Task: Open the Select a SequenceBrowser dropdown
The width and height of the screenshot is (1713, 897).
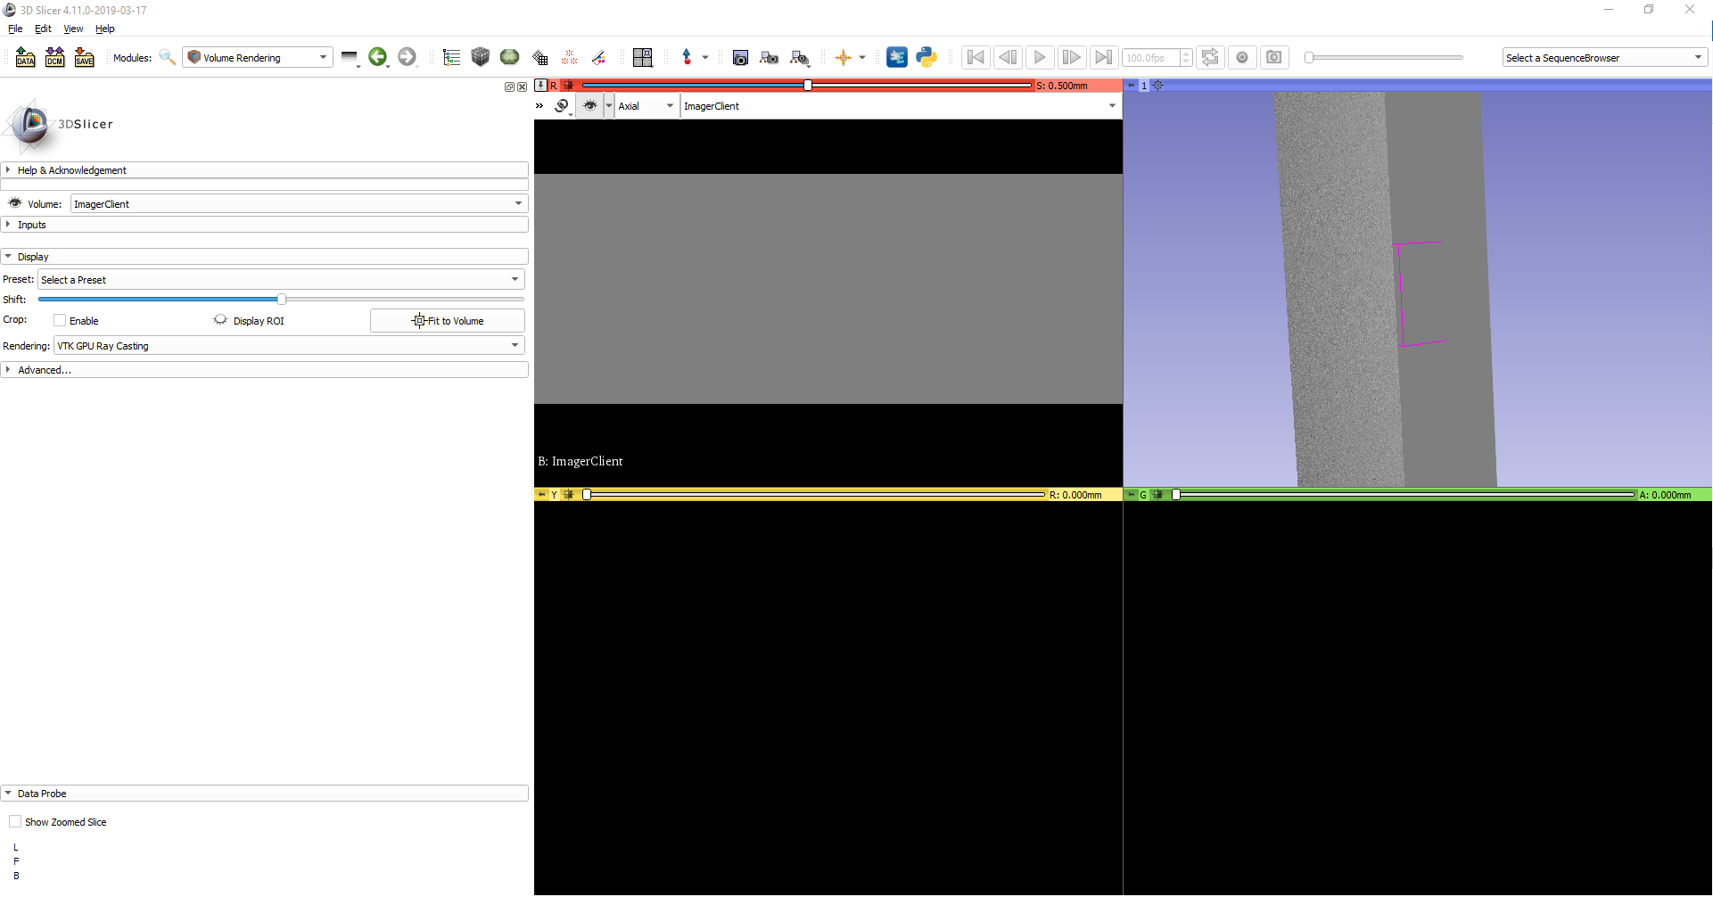Action: click(1602, 57)
